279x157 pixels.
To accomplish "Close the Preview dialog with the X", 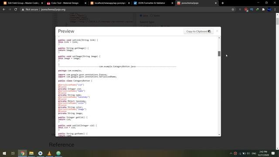I will pyautogui.click(x=217, y=31).
